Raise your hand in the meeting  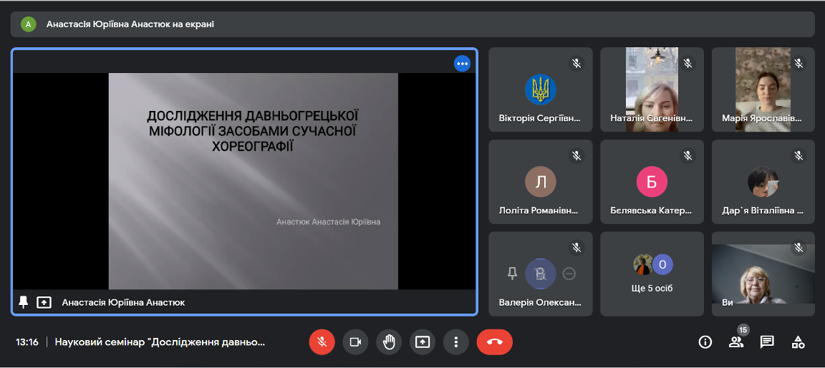point(389,342)
